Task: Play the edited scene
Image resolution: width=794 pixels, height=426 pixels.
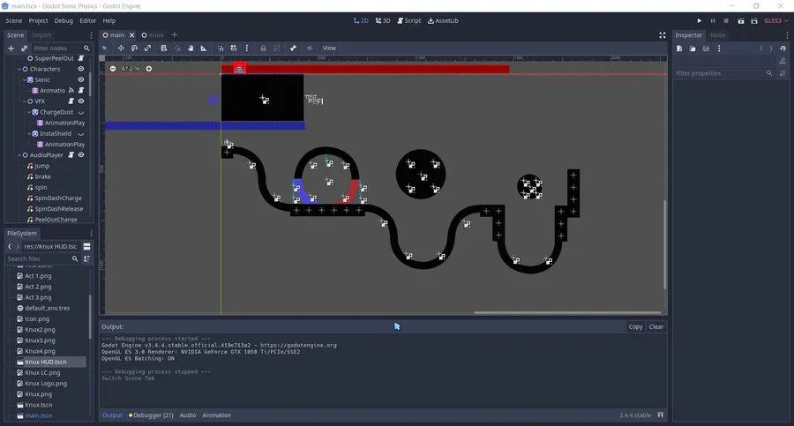Action: click(741, 21)
